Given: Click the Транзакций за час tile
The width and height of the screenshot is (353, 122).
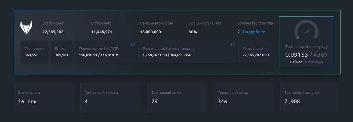Looking at the screenshot, I should pyautogui.click(x=244, y=98).
